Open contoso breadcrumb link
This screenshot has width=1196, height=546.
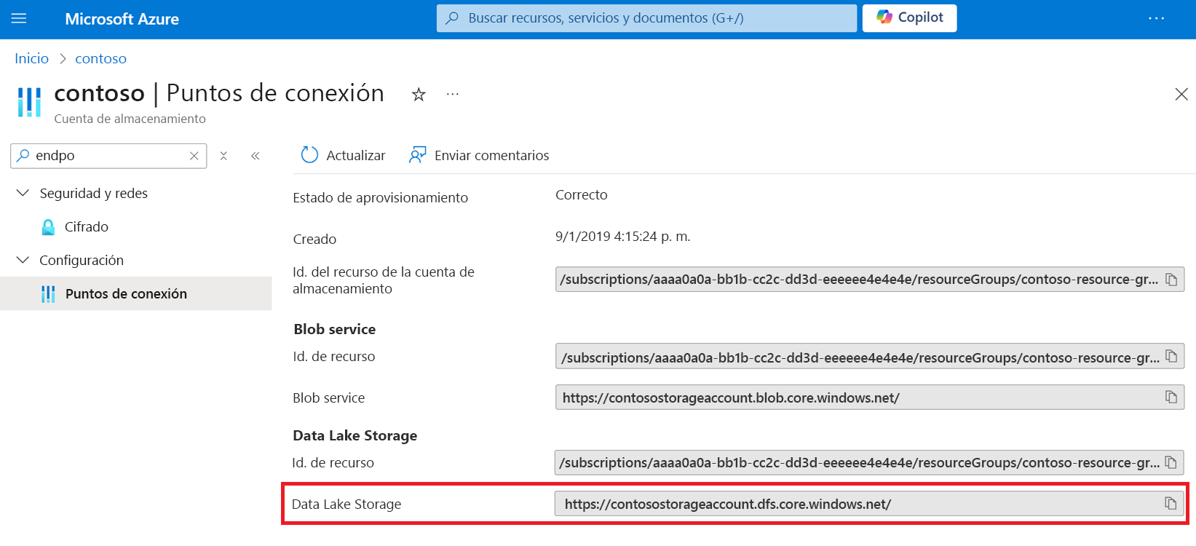(x=100, y=58)
